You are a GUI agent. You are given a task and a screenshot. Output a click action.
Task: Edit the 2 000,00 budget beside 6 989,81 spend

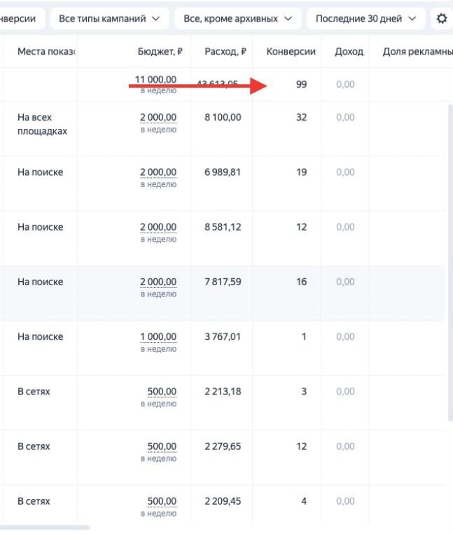(x=158, y=172)
